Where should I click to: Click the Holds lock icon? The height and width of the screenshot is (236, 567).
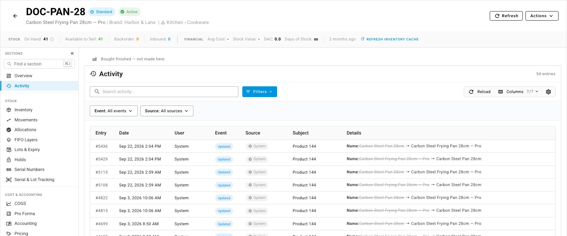[x=9, y=160]
